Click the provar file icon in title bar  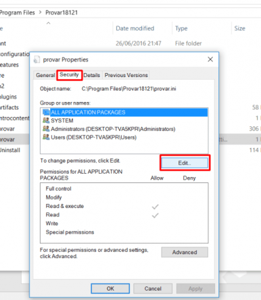click(37, 59)
